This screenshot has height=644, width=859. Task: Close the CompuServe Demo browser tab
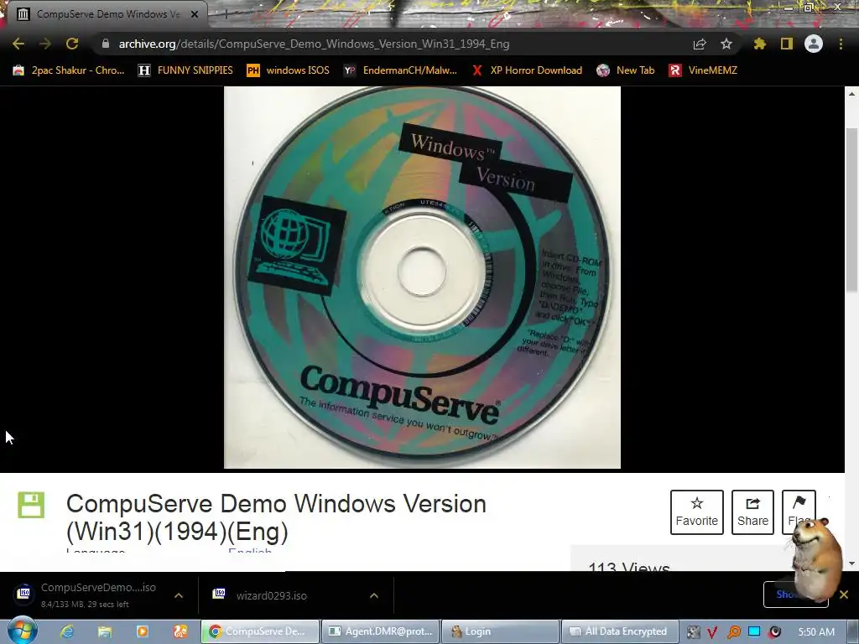pos(195,14)
